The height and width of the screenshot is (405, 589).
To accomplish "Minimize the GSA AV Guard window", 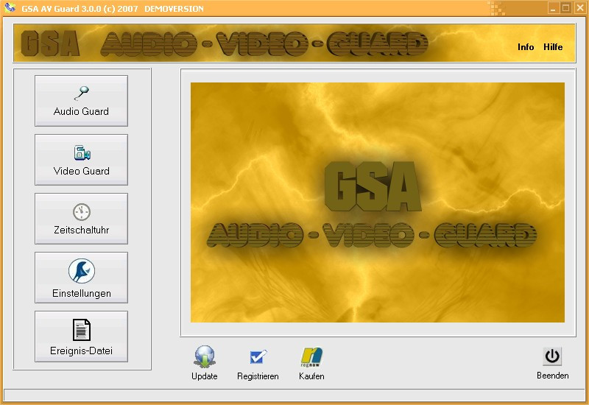I will click(552, 8).
